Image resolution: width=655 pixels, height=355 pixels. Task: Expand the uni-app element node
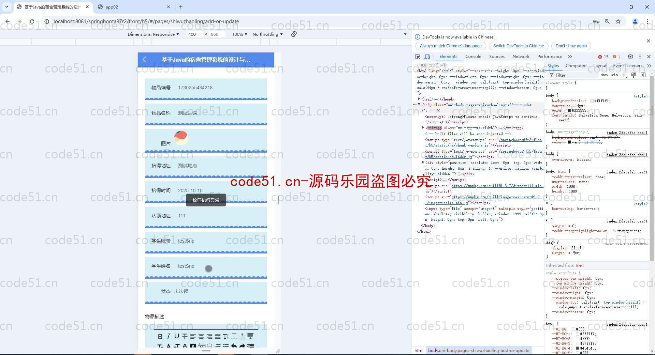click(423, 127)
